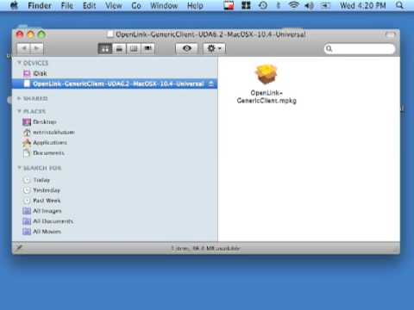414x310 pixels.
Task: Click the status bar availability text
Action: tap(206, 248)
